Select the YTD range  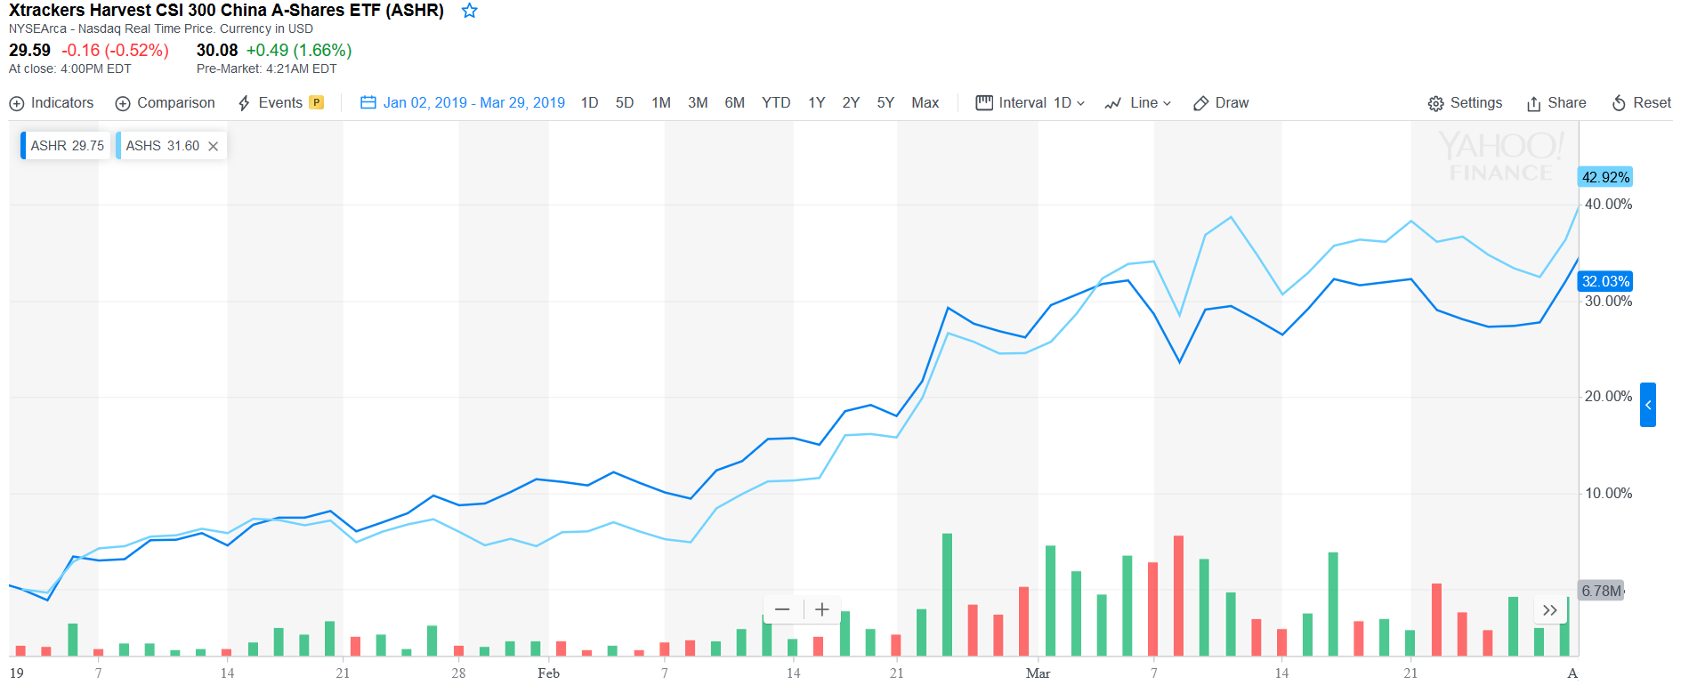tap(776, 103)
